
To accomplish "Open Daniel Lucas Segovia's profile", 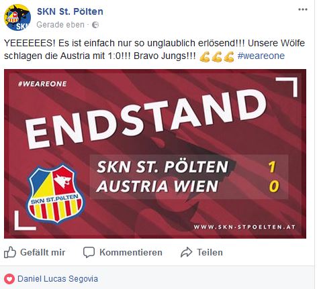I will coord(58,279).
